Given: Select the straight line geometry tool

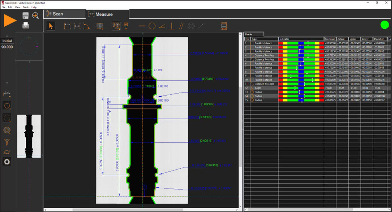Looking at the screenshot, I should pos(142,26).
